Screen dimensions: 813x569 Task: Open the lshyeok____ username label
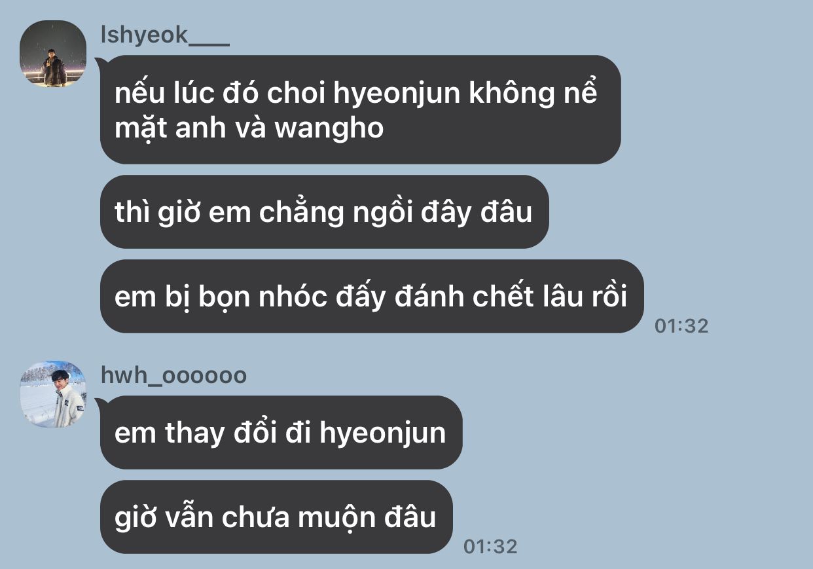165,35
